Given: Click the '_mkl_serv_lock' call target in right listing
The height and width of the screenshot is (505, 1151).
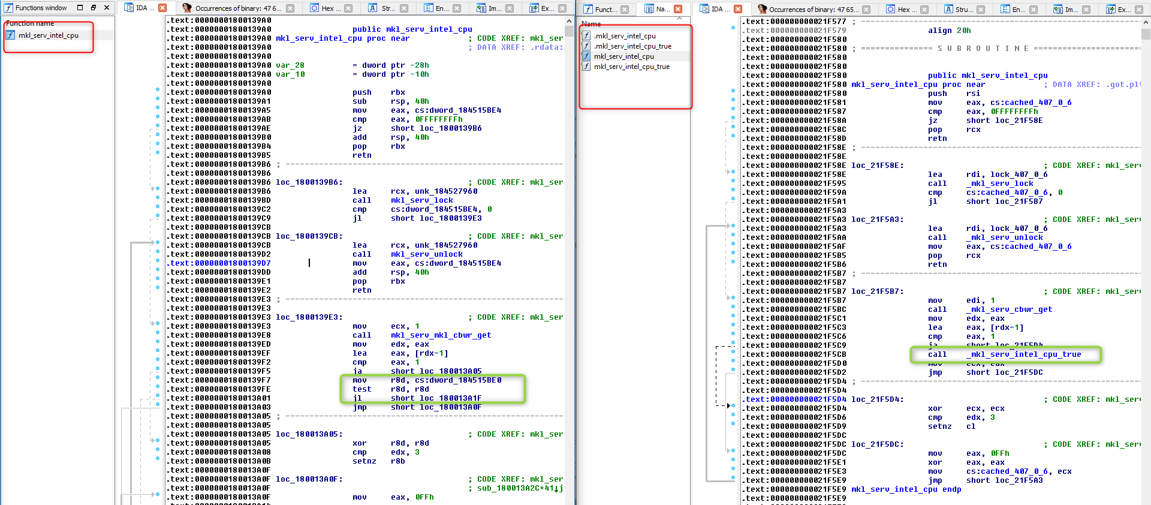Looking at the screenshot, I should (1000, 184).
